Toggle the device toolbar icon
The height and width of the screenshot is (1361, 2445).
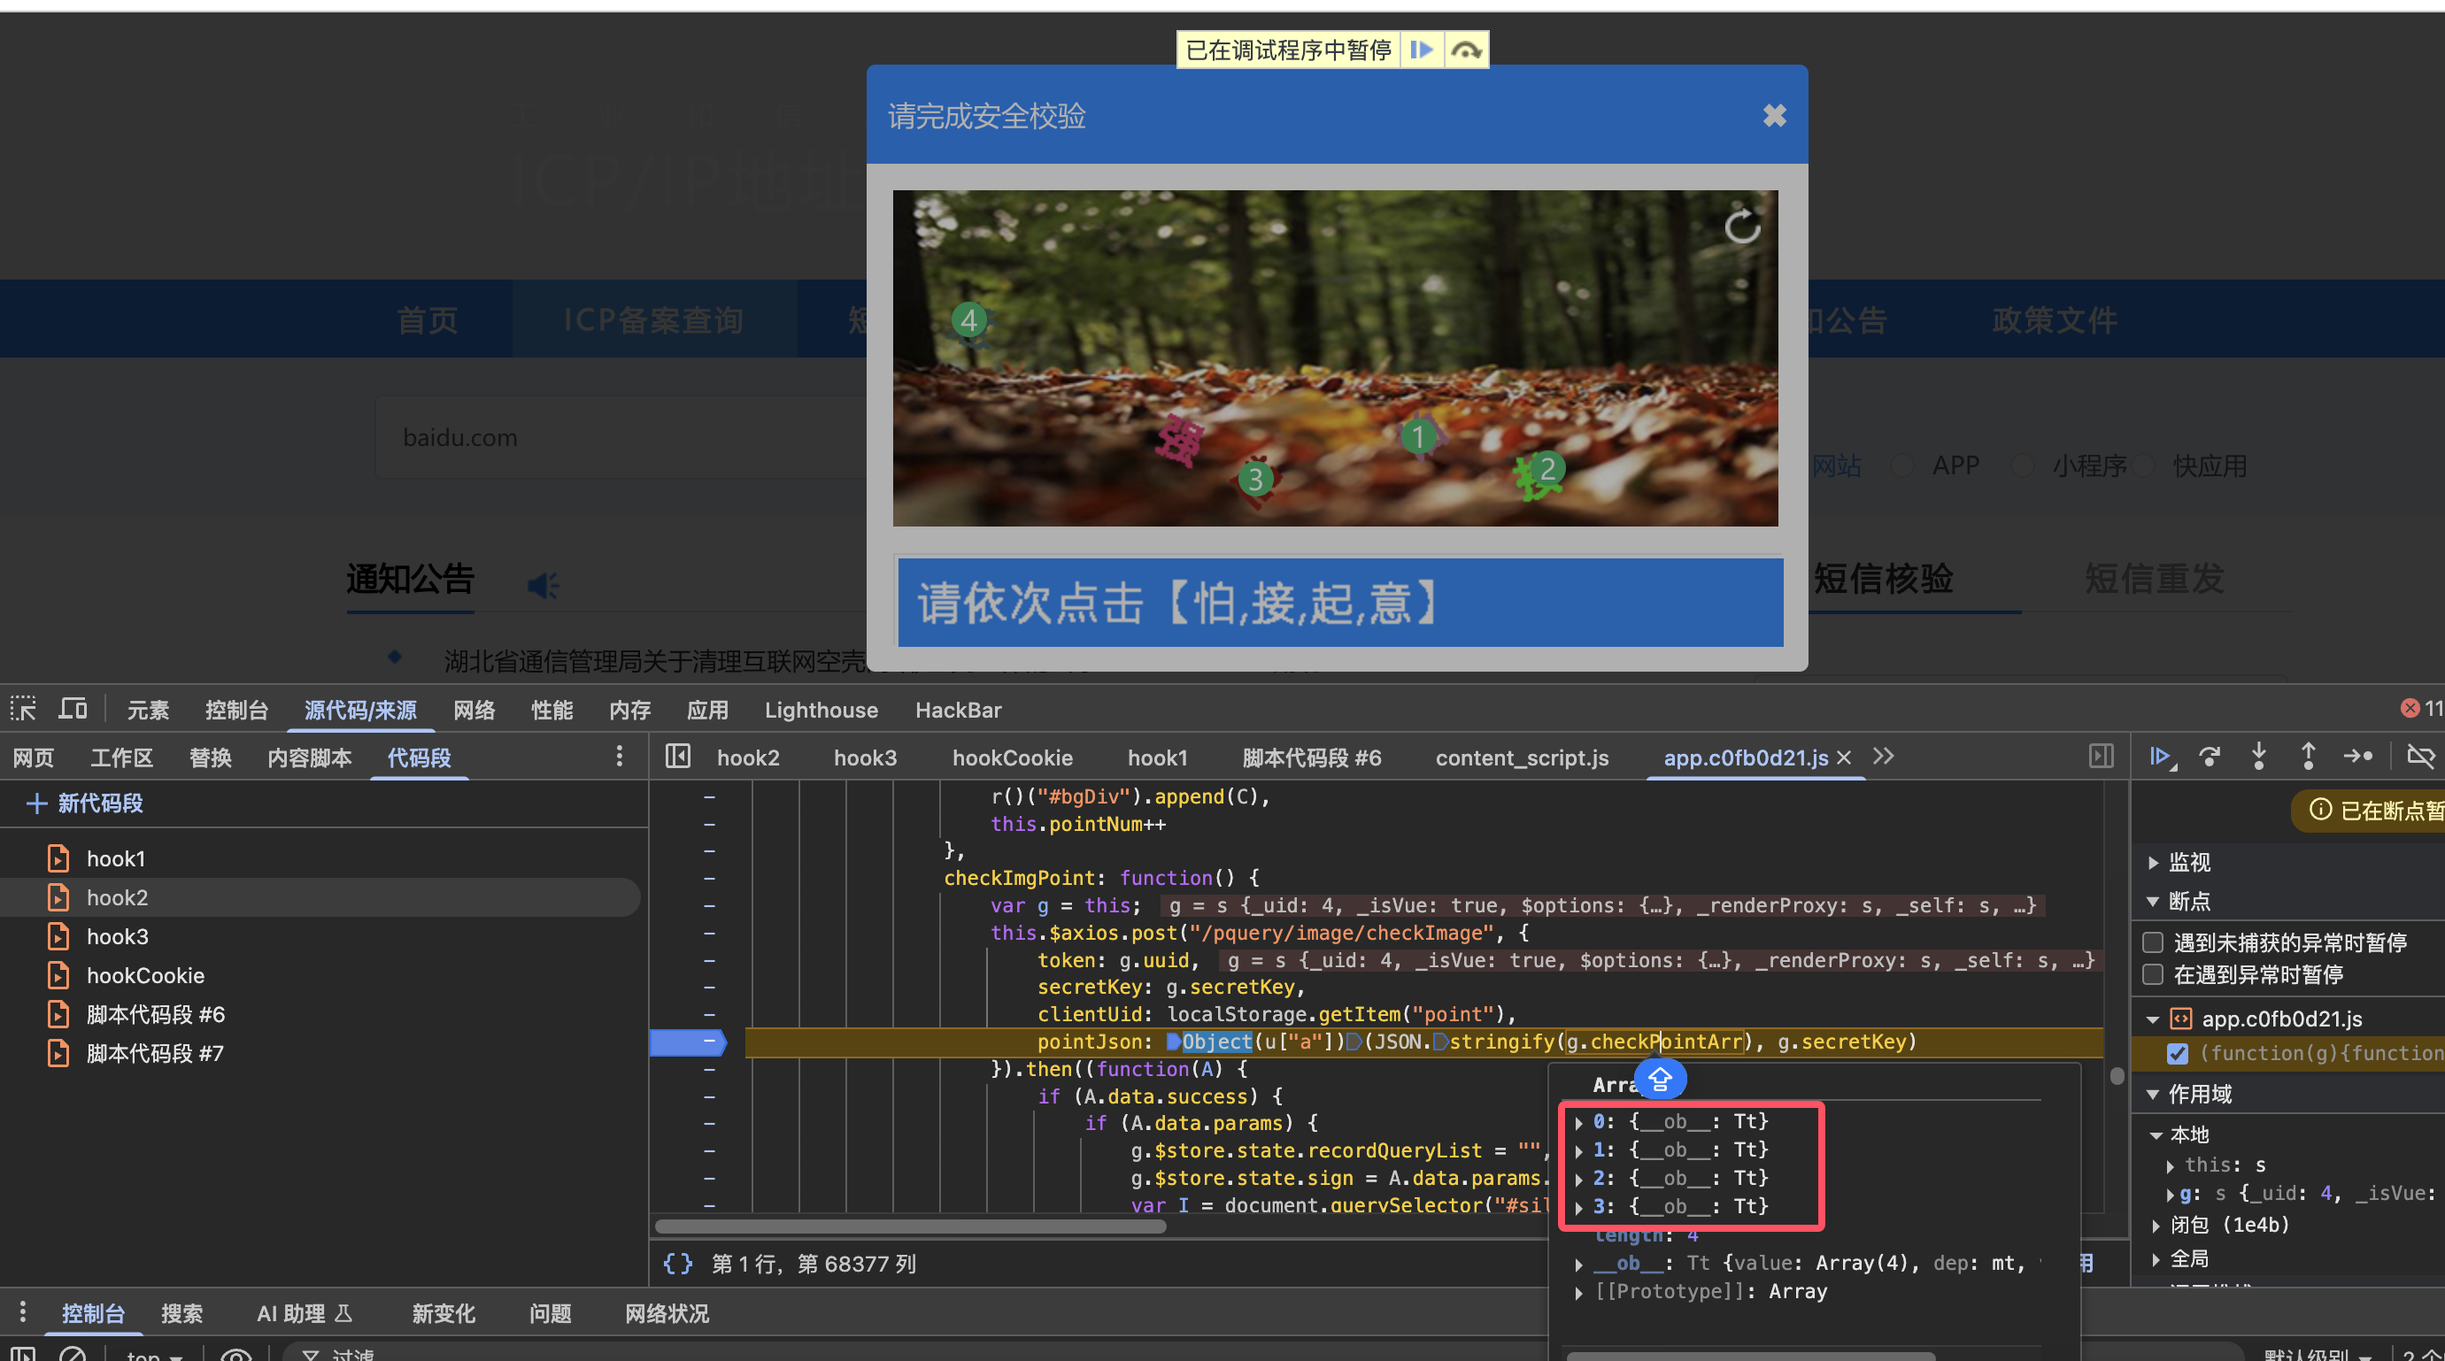pos(73,709)
